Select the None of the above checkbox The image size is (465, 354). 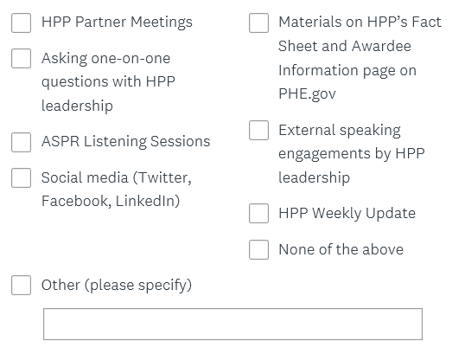[259, 249]
